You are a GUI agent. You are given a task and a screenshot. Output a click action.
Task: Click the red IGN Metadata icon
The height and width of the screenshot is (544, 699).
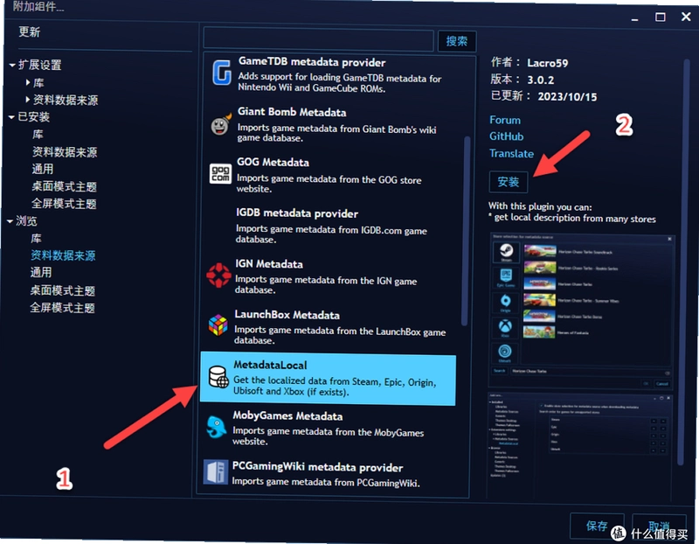[x=218, y=275]
